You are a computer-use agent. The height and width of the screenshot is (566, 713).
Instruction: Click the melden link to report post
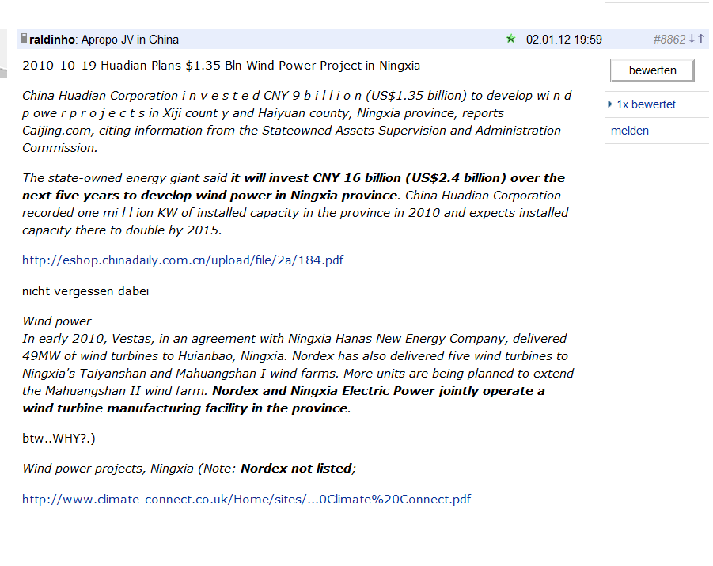pyautogui.click(x=629, y=131)
